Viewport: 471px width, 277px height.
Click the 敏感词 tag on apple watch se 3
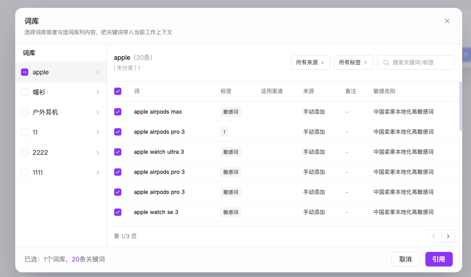pyautogui.click(x=230, y=212)
